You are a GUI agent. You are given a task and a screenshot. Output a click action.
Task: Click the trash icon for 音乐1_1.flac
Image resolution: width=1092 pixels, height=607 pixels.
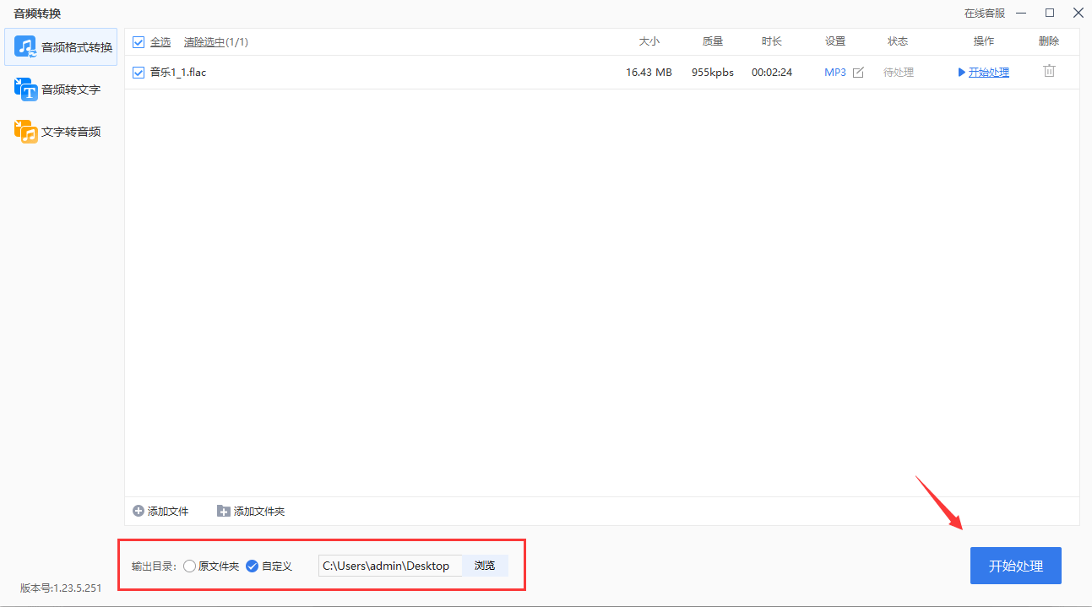click(x=1049, y=72)
